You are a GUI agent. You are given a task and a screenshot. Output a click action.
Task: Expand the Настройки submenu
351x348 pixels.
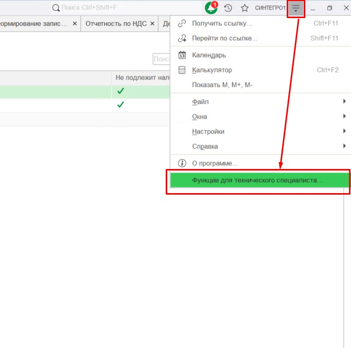(x=208, y=132)
